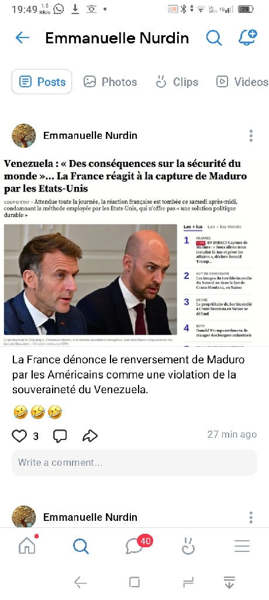Open the hamburger menu in bottom bar

click(242, 546)
